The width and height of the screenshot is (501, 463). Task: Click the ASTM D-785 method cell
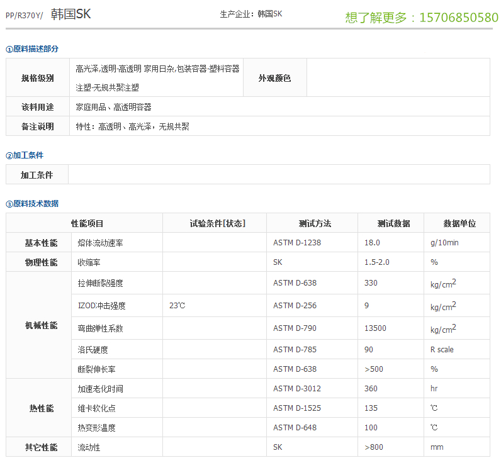pos(312,349)
